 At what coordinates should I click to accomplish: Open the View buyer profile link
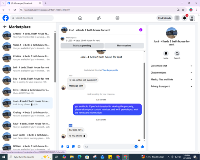tap(110, 70)
